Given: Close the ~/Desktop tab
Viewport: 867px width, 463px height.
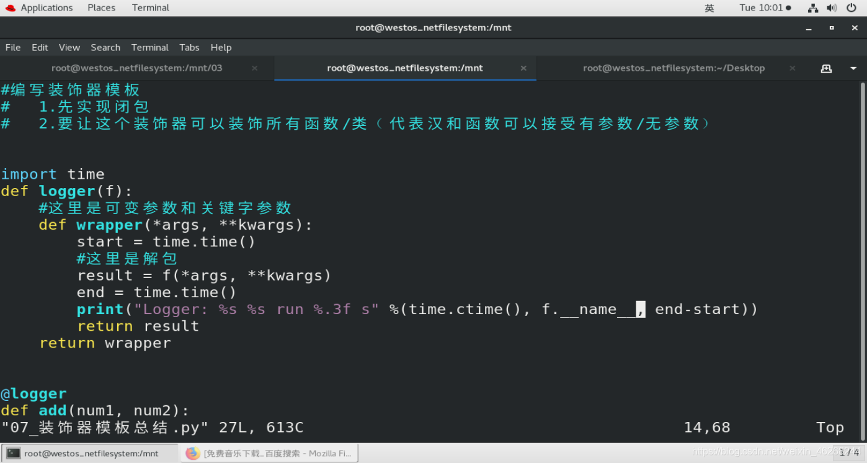Looking at the screenshot, I should point(792,68).
